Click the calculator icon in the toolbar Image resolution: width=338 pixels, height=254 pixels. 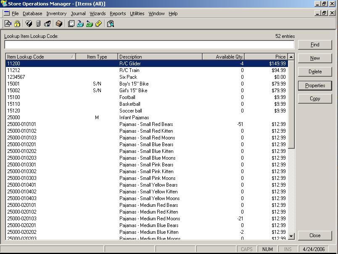click(x=38, y=24)
